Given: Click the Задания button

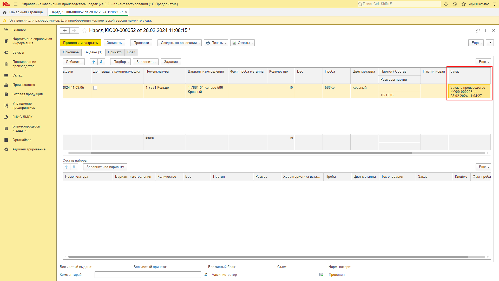Looking at the screenshot, I should click(x=171, y=62).
